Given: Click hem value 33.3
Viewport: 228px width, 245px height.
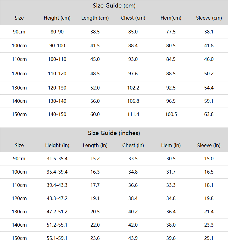Looking at the screenshot, I should click(171, 185).
